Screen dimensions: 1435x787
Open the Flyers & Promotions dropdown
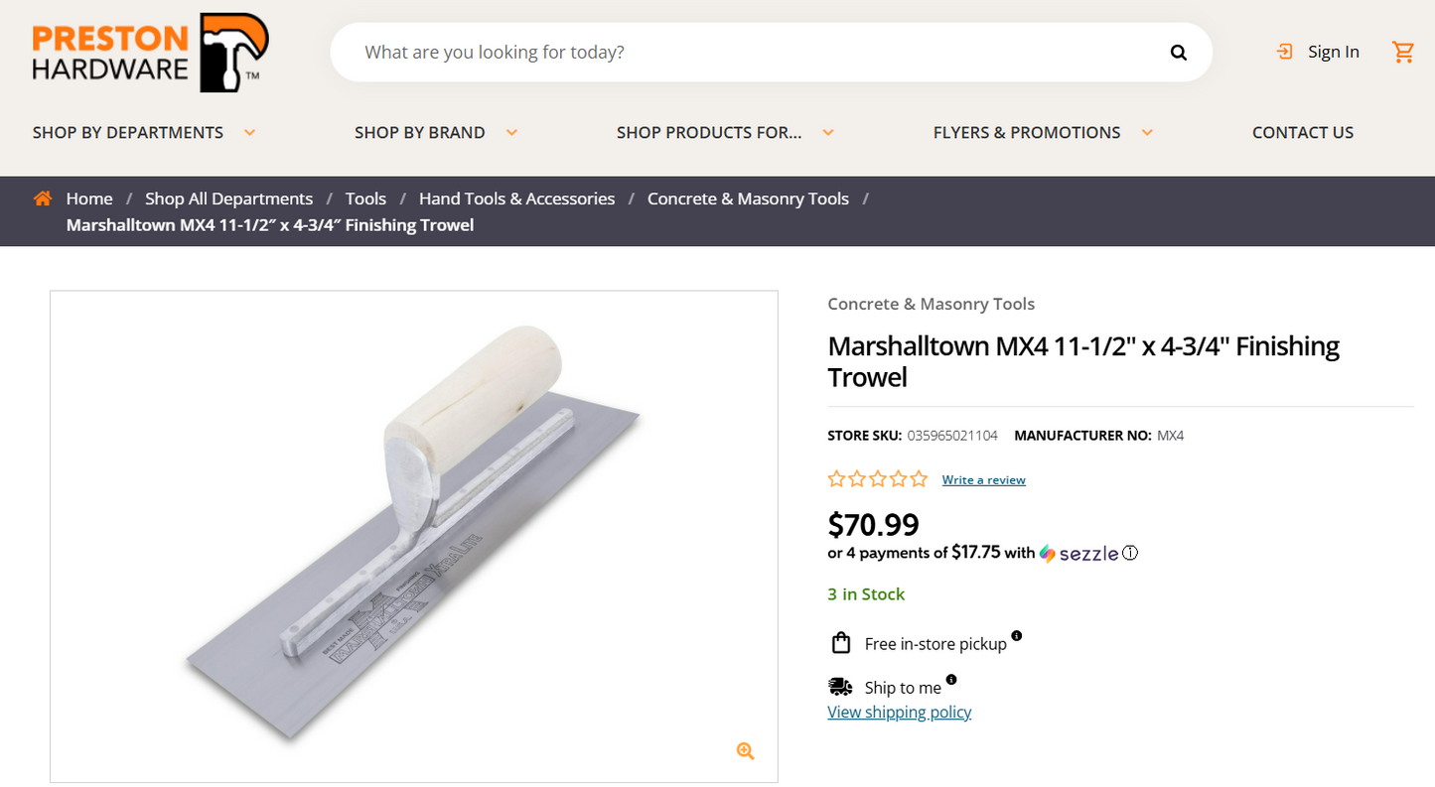click(1027, 132)
